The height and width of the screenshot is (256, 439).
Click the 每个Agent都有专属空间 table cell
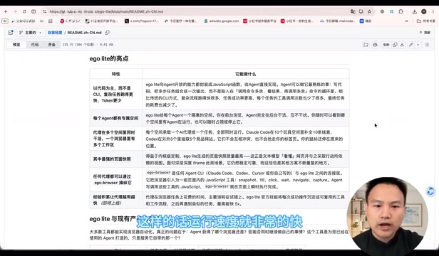tap(115, 118)
